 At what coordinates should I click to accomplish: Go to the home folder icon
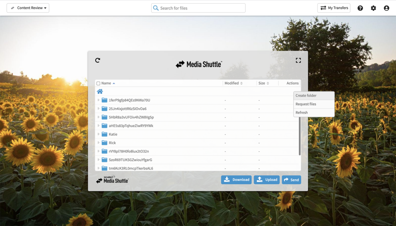[x=100, y=92]
